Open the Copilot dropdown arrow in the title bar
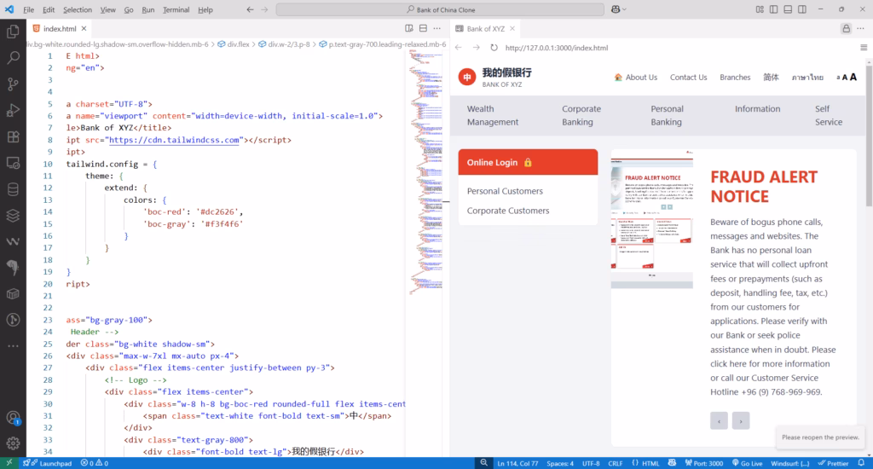The image size is (873, 469). point(625,9)
